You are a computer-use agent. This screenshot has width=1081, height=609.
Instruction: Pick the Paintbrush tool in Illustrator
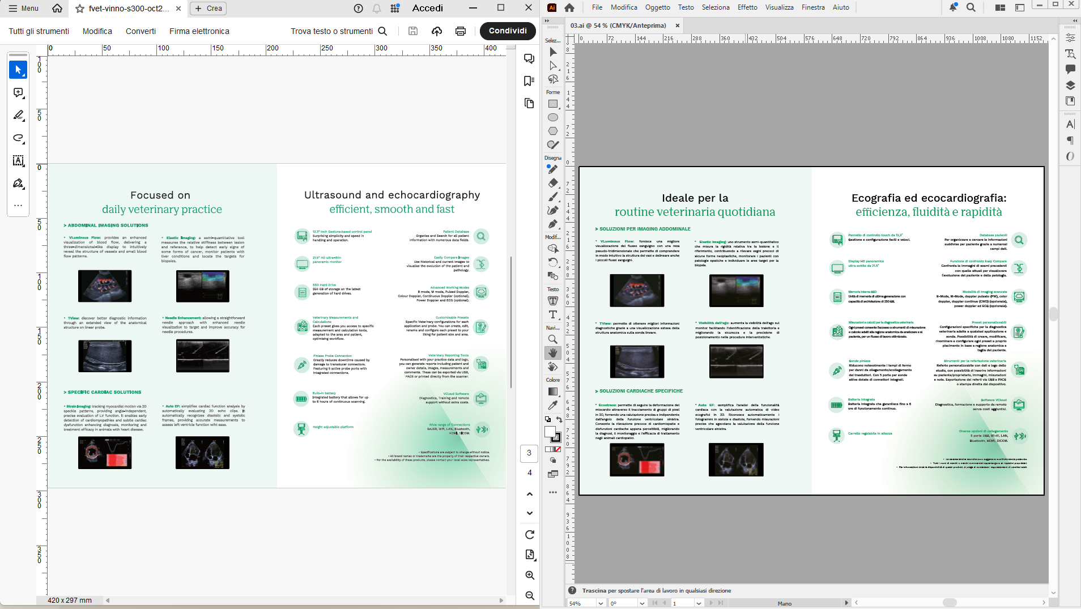553,197
